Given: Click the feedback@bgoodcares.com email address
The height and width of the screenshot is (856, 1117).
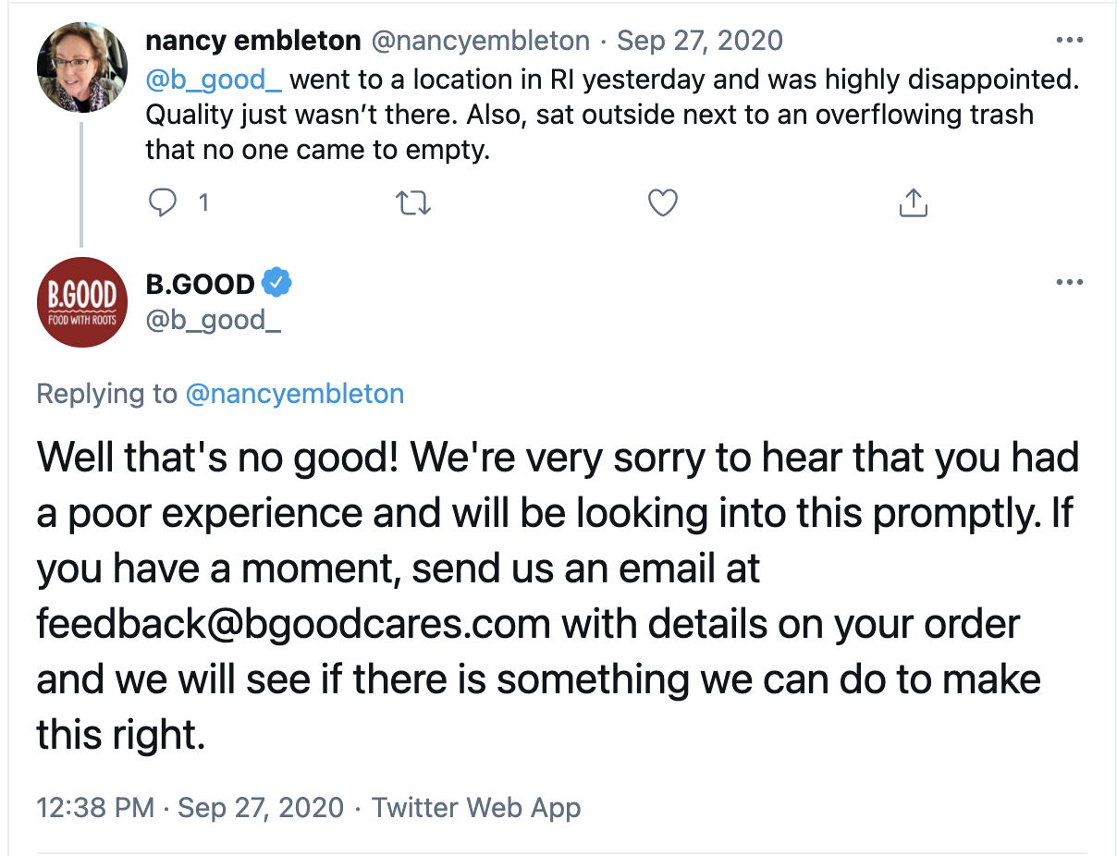Looking at the screenshot, I should [294, 624].
